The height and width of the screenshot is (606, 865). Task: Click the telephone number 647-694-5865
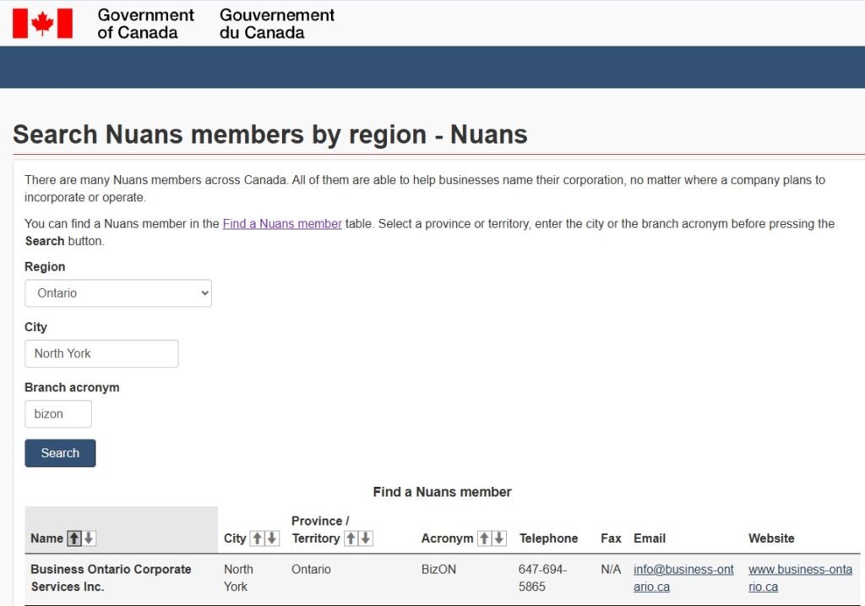(x=542, y=578)
